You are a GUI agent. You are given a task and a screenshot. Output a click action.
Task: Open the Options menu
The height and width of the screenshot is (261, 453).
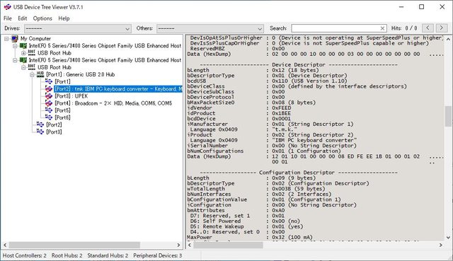point(42,18)
